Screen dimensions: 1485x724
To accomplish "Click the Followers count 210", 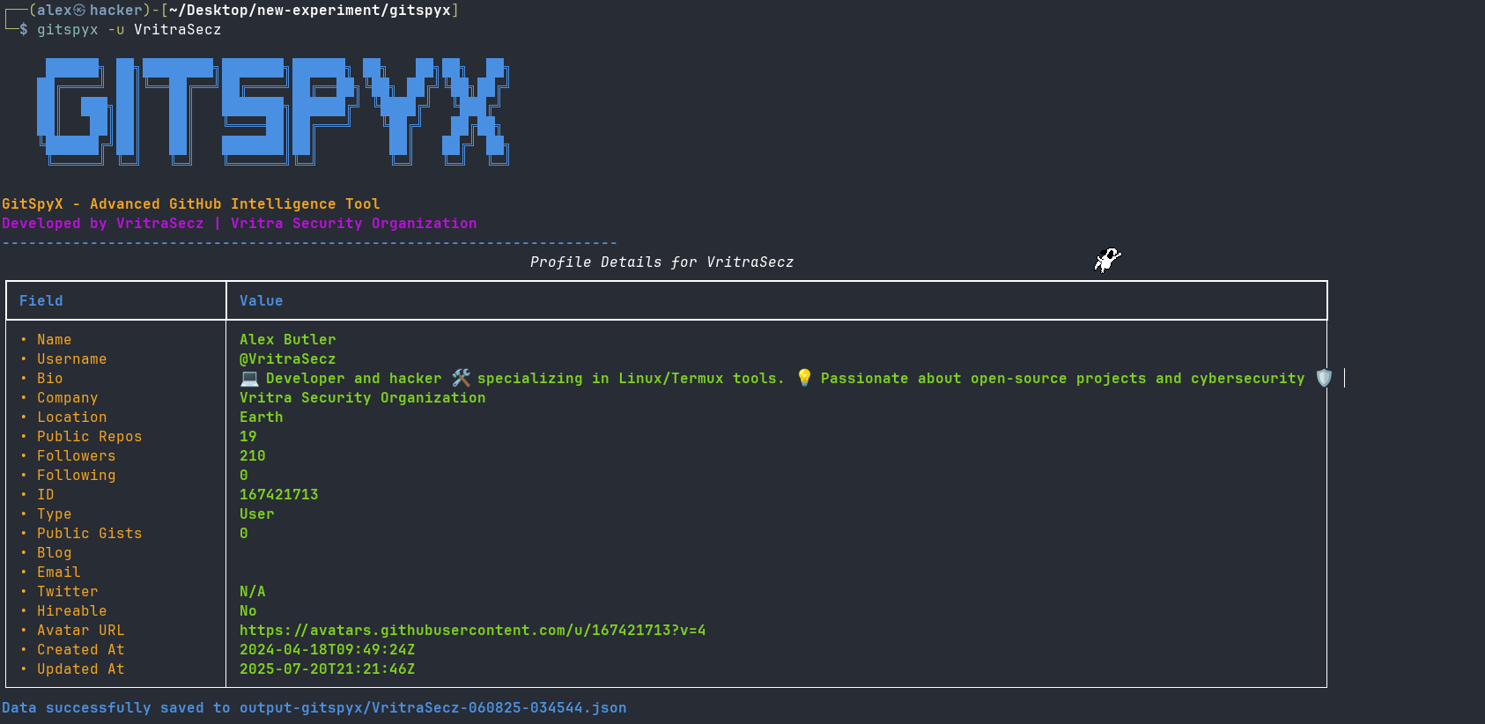I will [252, 456].
